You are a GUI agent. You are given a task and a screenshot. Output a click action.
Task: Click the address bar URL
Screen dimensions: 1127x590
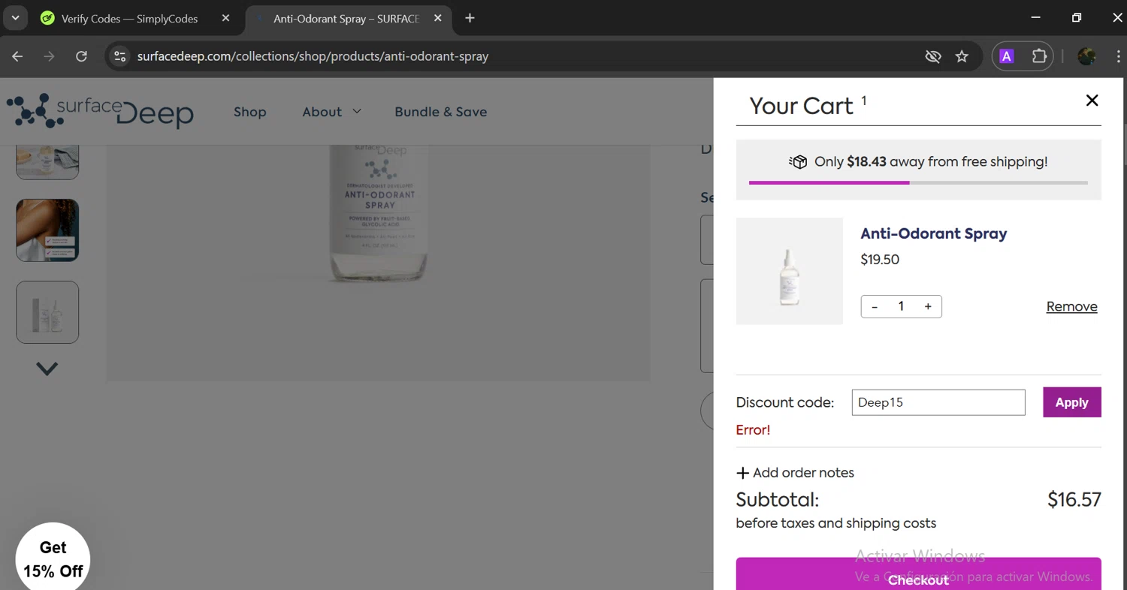click(313, 56)
